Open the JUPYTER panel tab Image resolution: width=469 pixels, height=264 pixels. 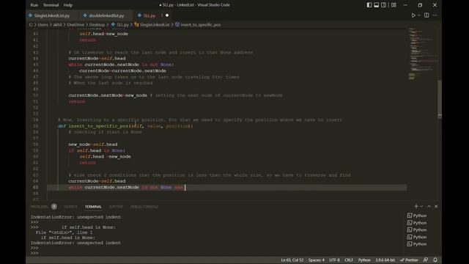116,207
